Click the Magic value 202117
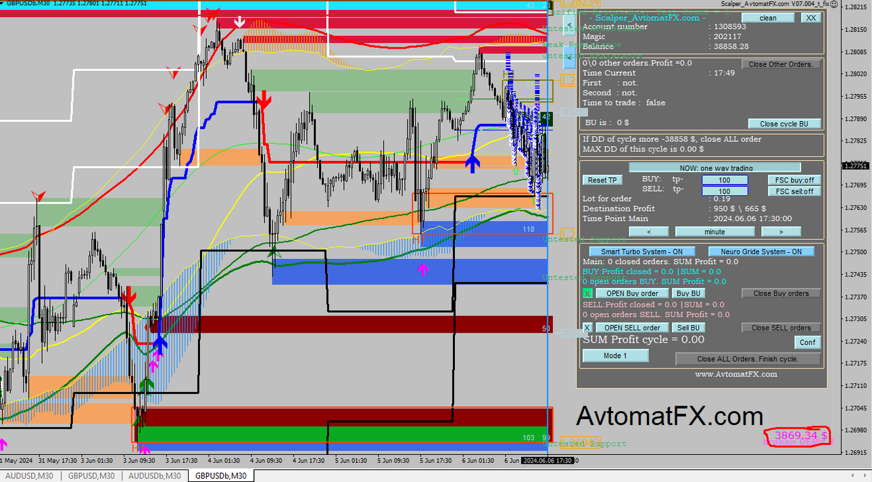The width and height of the screenshot is (872, 482). click(x=727, y=37)
